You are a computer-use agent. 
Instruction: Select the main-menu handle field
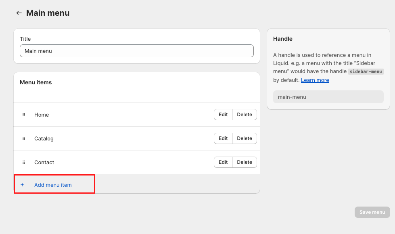(x=328, y=97)
